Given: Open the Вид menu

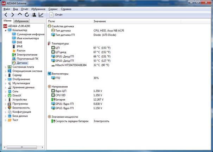Looking at the screenshot, I should coord(15,9).
